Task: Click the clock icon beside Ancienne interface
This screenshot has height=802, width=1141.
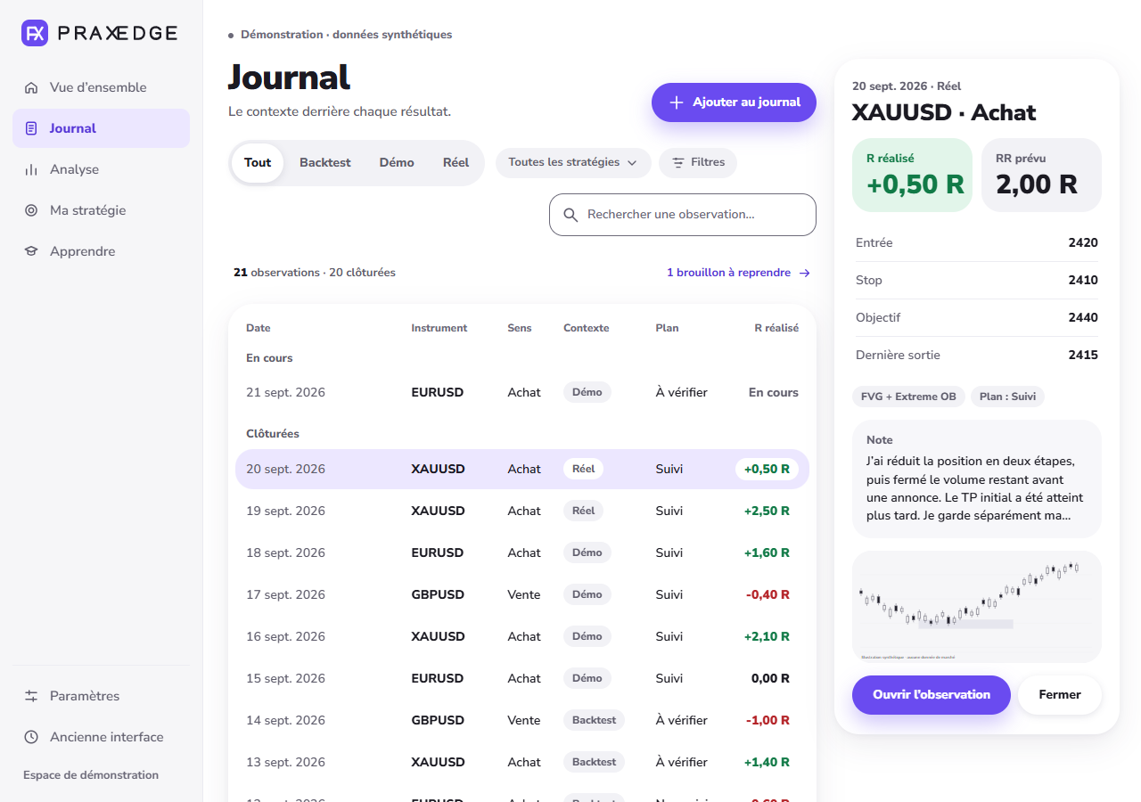Action: pos(31,737)
